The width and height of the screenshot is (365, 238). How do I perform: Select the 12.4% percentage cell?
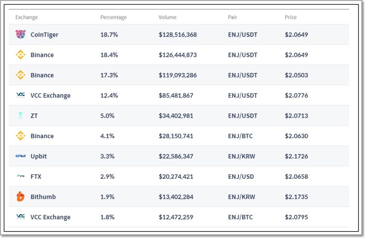(x=109, y=95)
